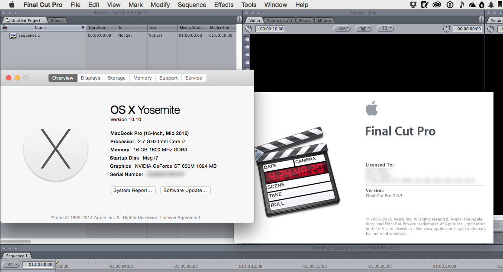The width and height of the screenshot is (503, 272).
Task: Open the Edit menu
Action: [94, 5]
